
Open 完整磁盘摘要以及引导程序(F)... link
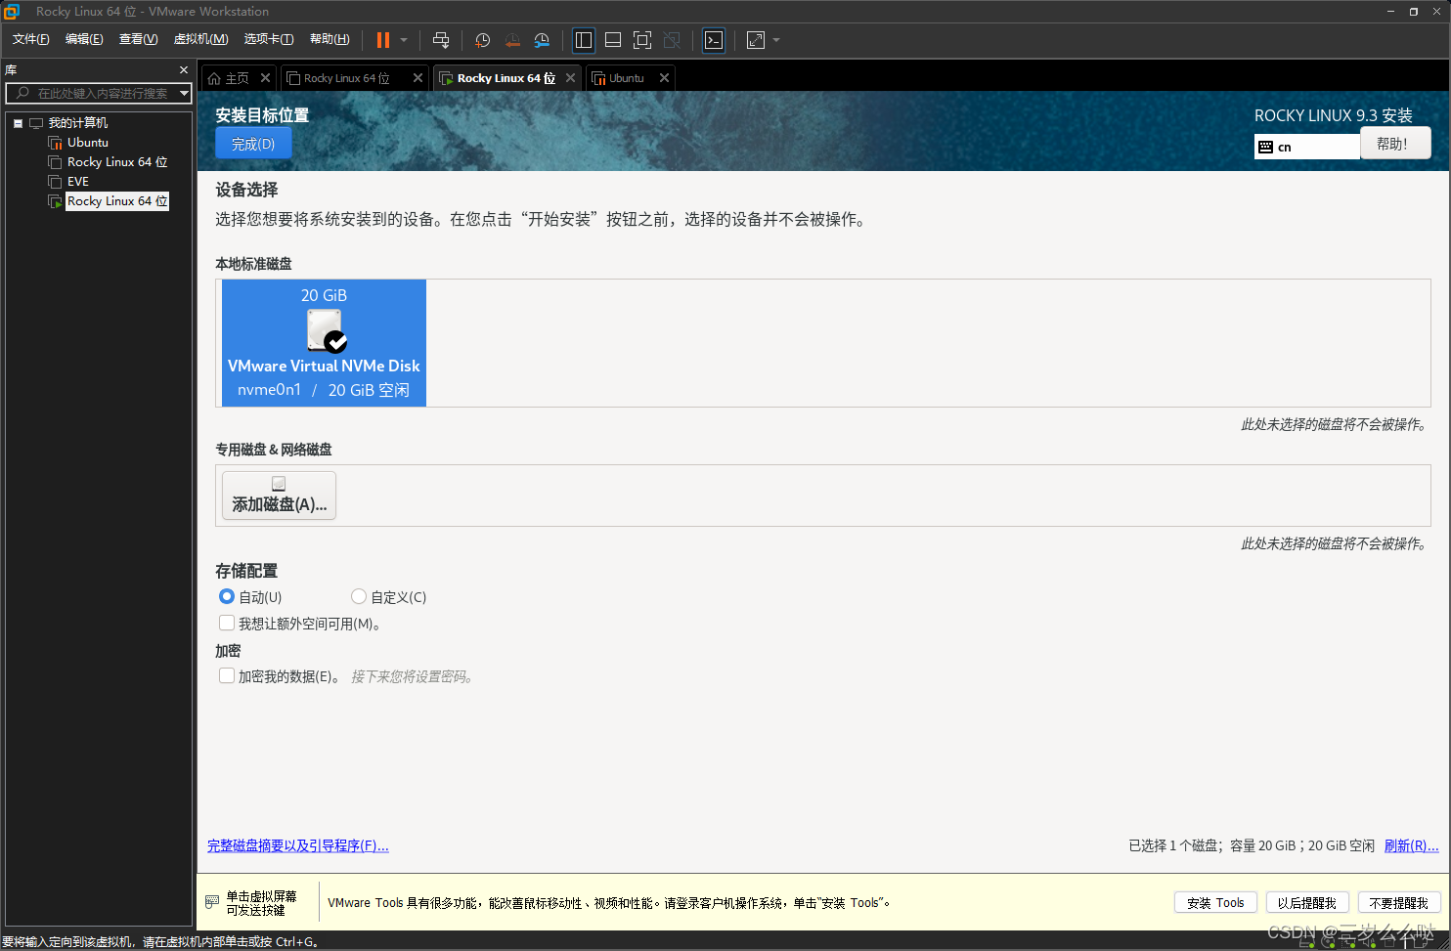click(298, 845)
